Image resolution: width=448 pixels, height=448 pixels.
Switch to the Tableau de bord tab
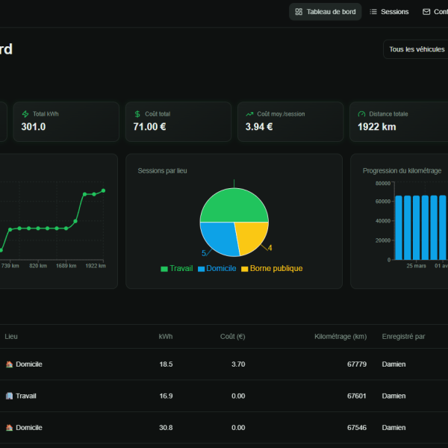[x=325, y=12]
